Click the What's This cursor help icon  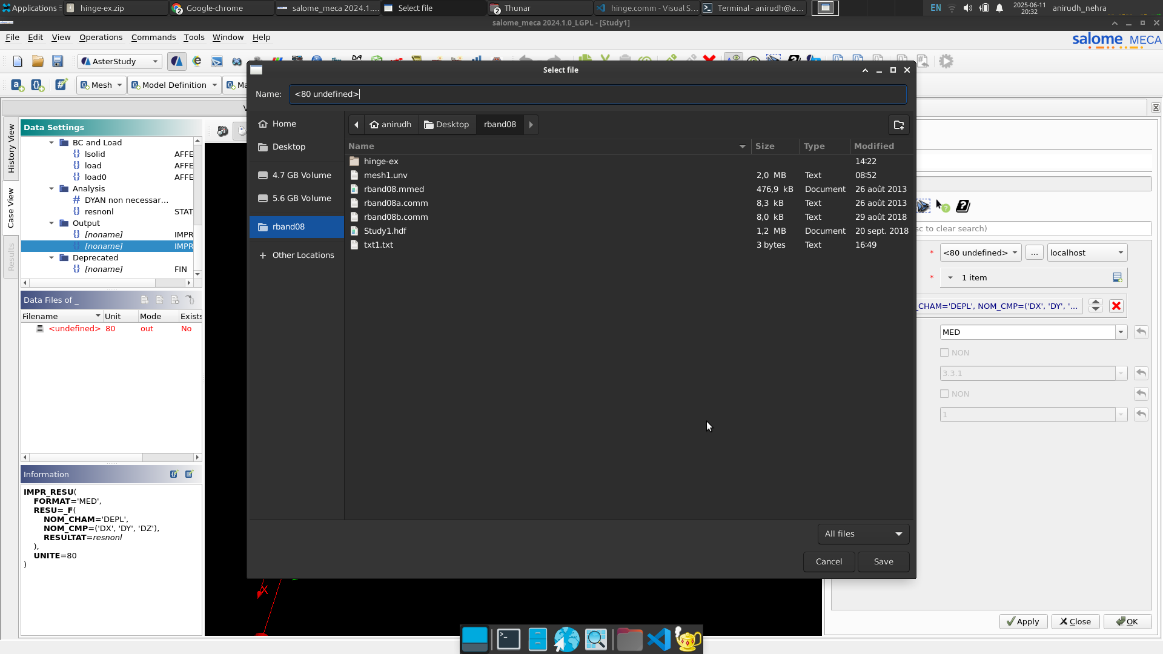click(x=943, y=206)
